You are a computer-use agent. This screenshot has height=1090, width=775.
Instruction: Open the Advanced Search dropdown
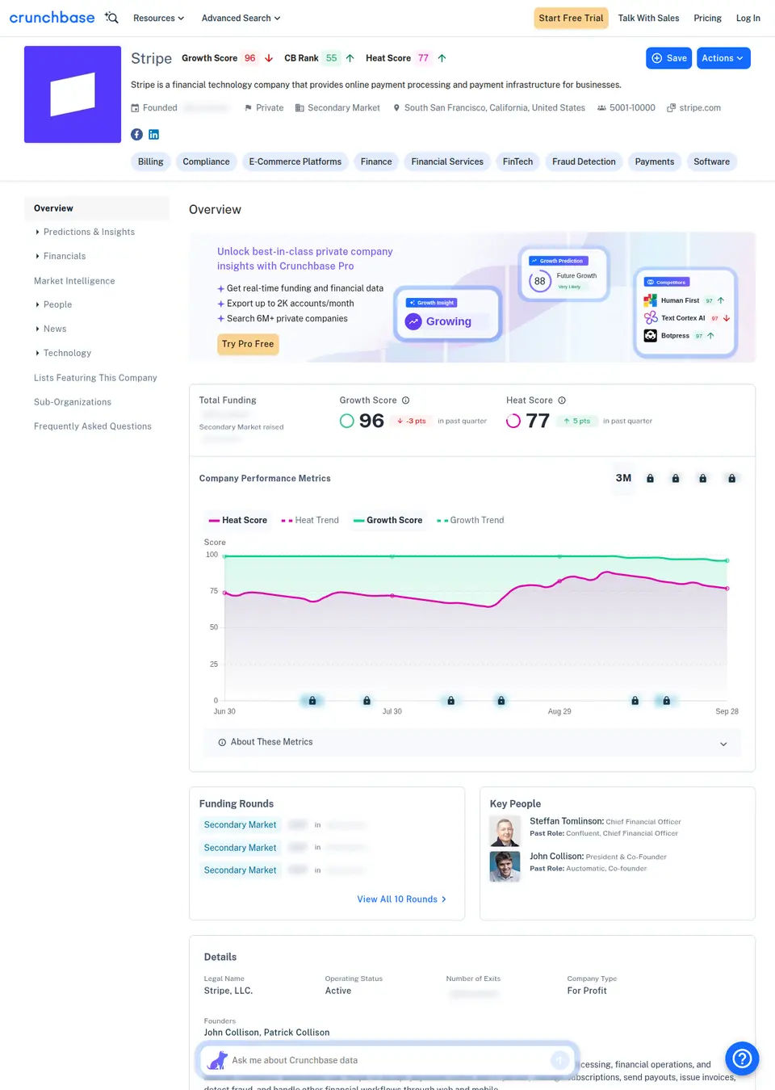click(241, 19)
